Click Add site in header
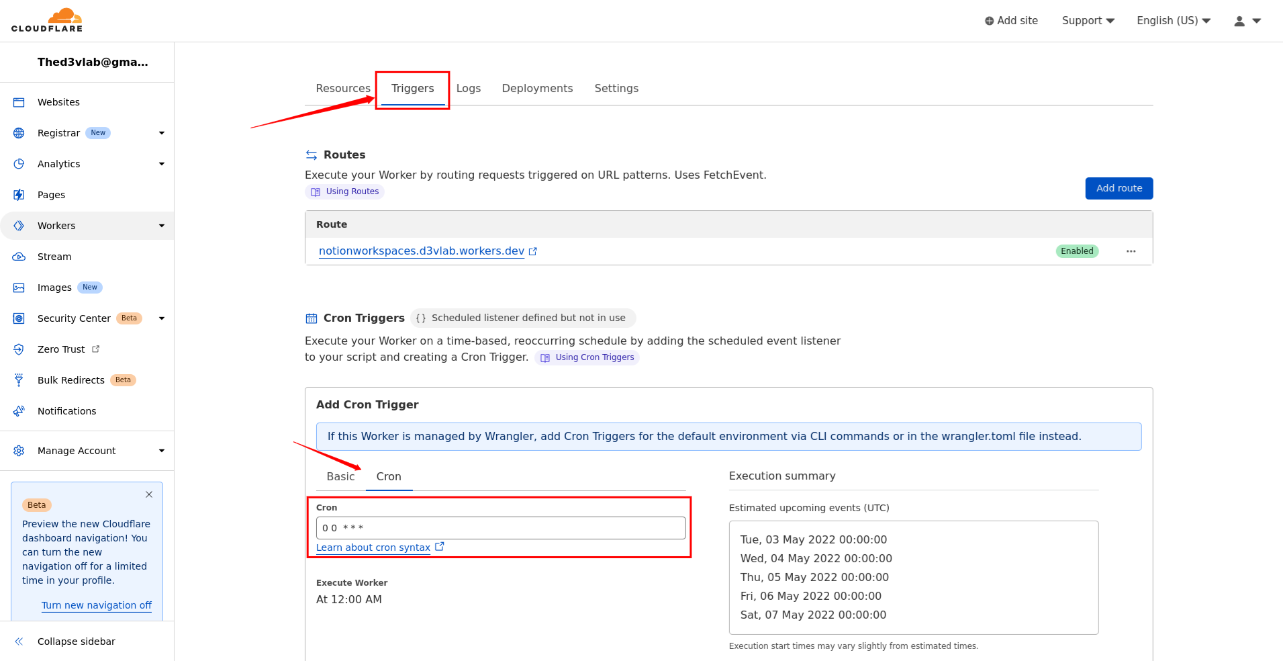 (x=1011, y=21)
